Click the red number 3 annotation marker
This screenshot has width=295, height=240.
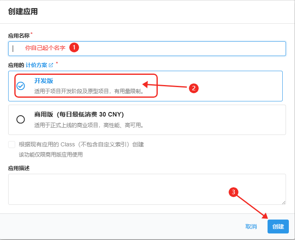tap(233, 192)
